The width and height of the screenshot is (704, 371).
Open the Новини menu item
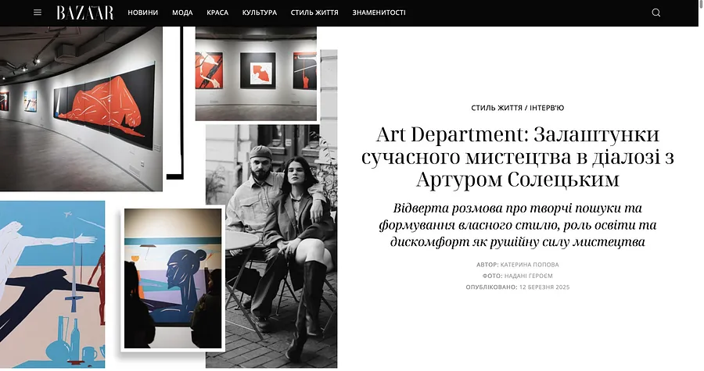click(x=143, y=12)
